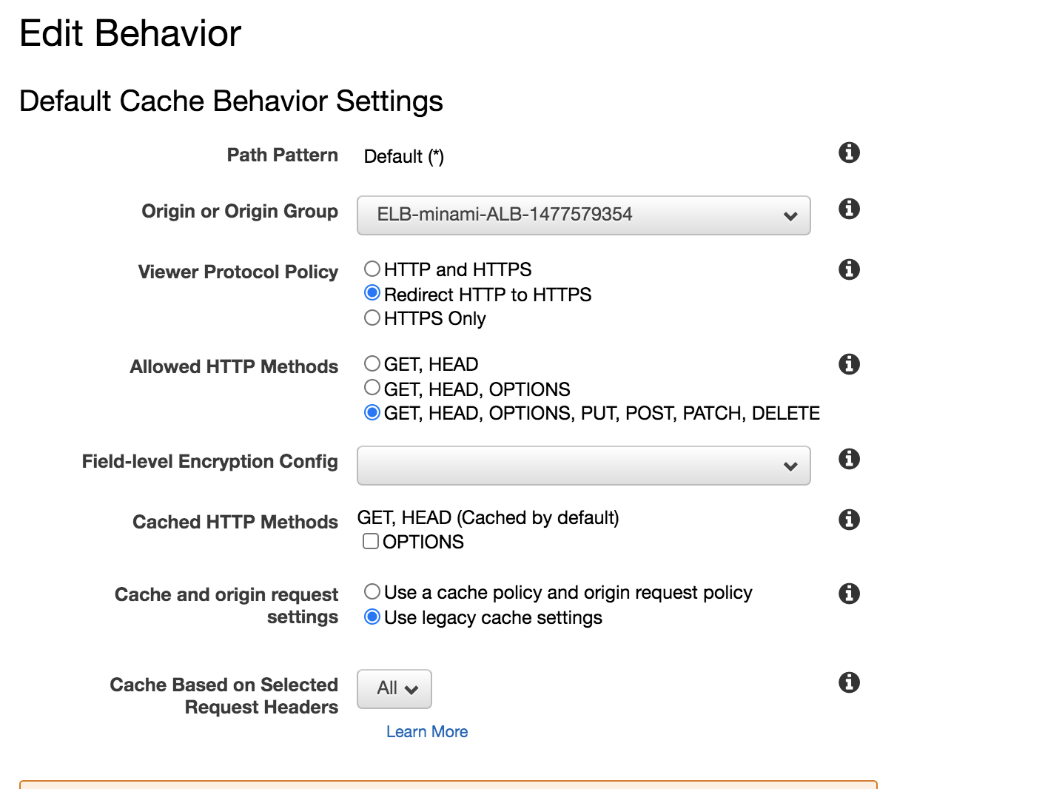Click the Allowed HTTP Methods label

click(x=234, y=366)
